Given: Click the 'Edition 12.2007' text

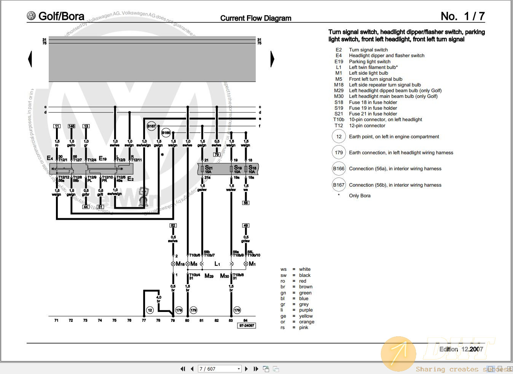Looking at the screenshot, I should coord(461,349).
